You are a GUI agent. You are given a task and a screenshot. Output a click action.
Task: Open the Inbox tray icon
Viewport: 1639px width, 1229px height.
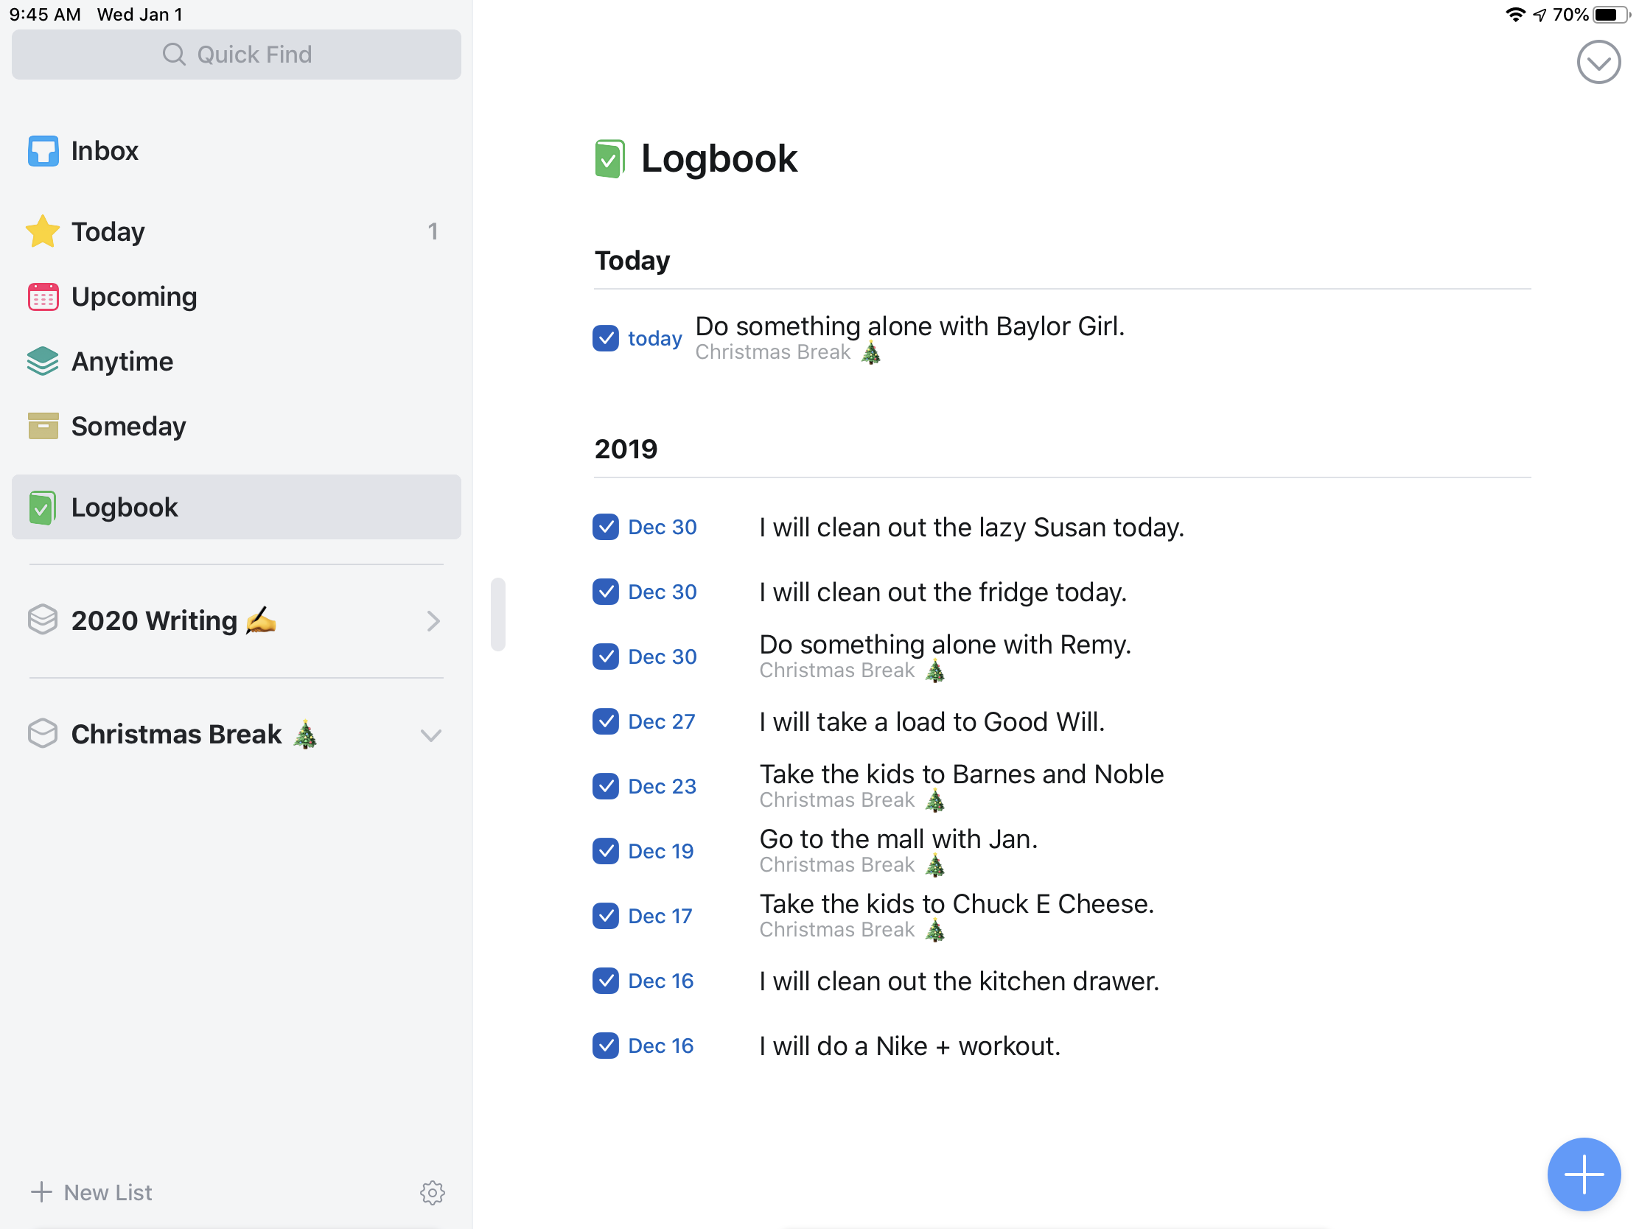43,151
